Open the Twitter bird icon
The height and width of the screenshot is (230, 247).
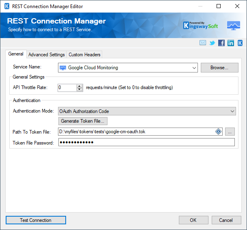click(x=212, y=43)
